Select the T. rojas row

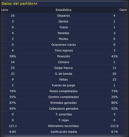64,120
